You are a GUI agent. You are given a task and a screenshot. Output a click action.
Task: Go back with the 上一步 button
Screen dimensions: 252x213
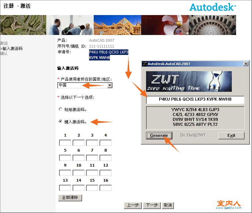[133, 205]
